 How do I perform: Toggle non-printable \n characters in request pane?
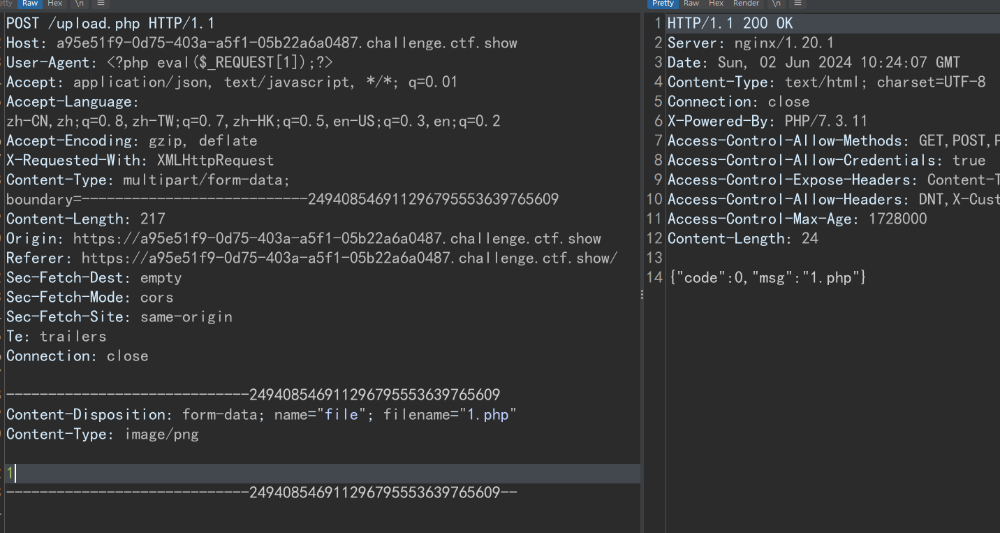point(78,3)
